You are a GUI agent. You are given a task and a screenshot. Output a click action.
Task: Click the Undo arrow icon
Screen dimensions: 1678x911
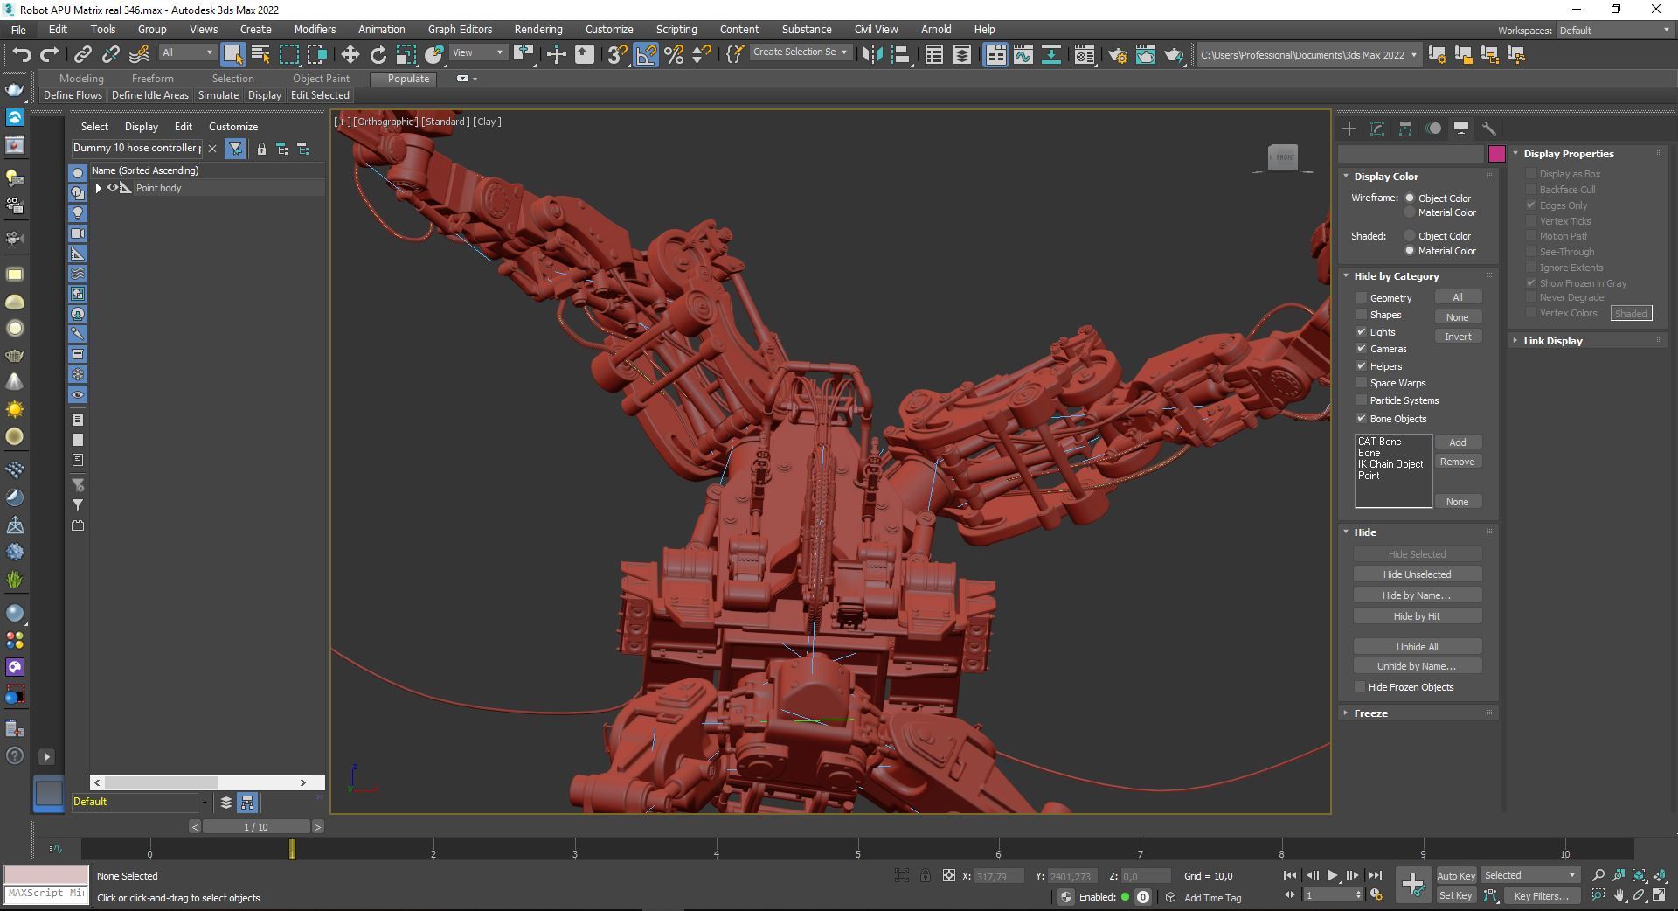tap(21, 55)
